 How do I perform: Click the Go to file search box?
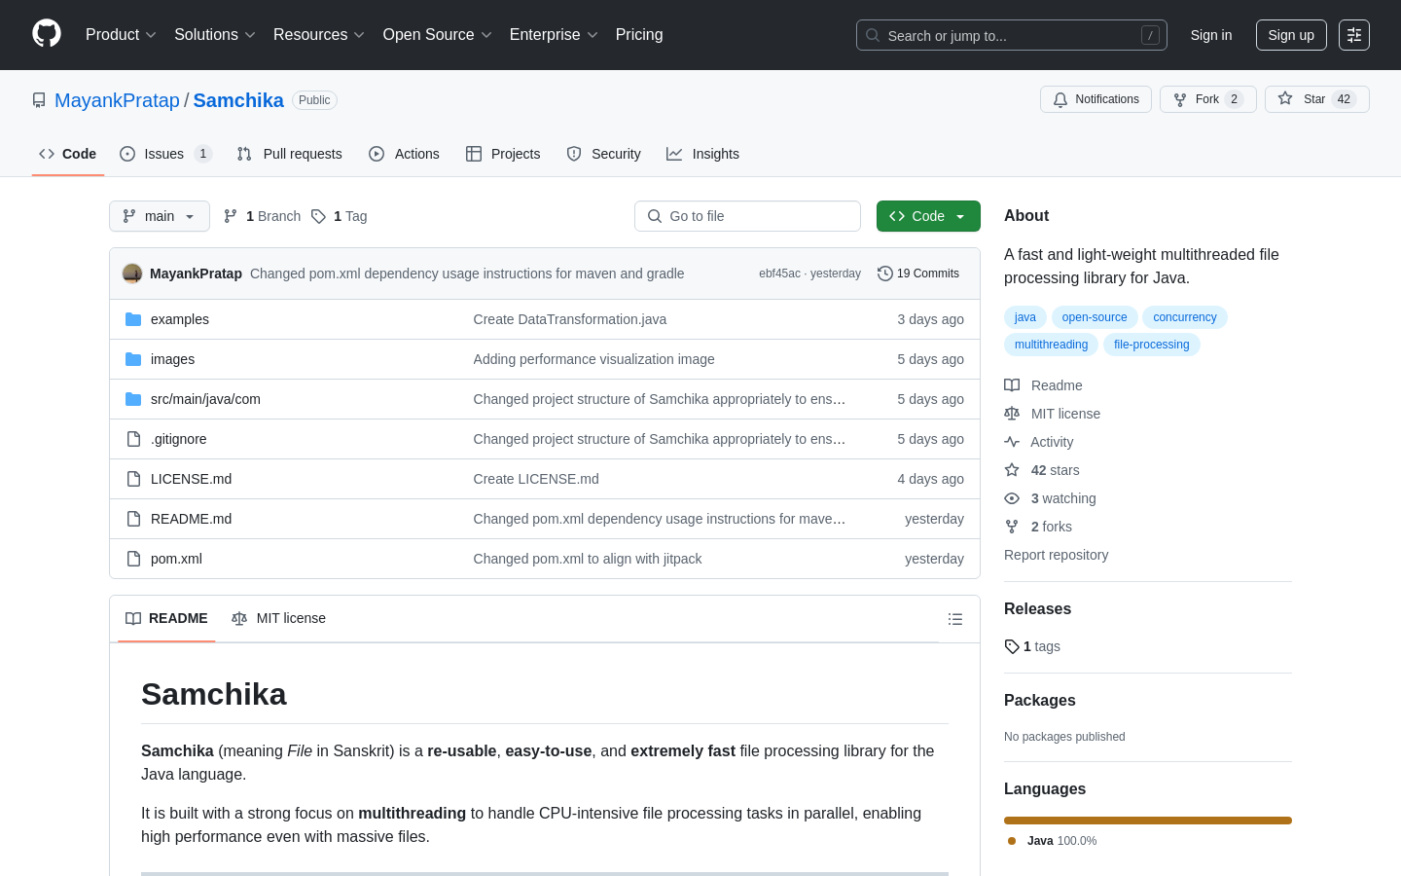[x=747, y=216]
